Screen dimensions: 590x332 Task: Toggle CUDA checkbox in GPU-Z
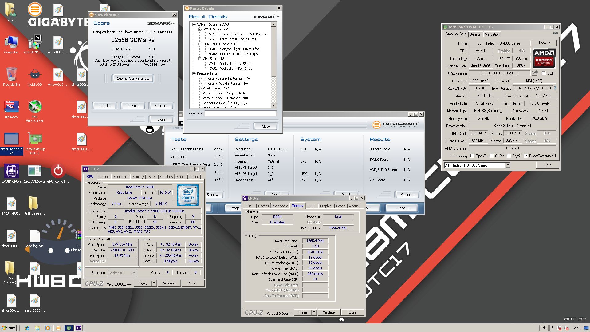coord(491,156)
